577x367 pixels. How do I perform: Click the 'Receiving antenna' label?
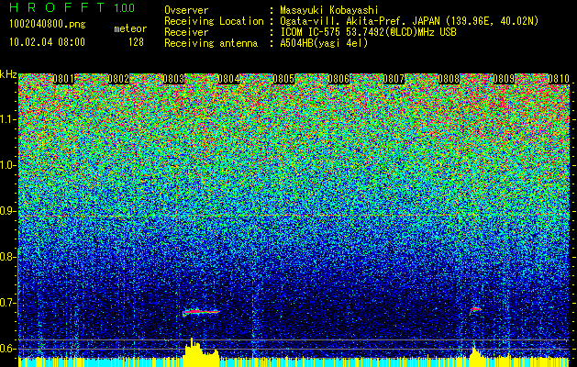pyautogui.click(x=211, y=43)
